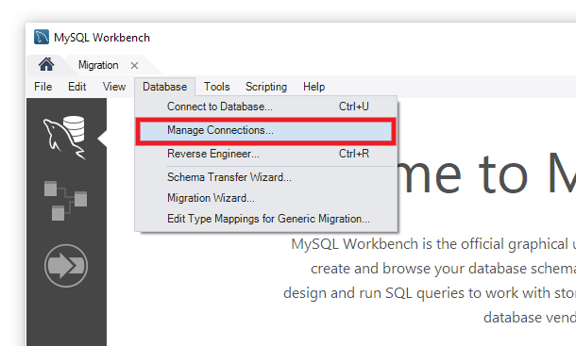Viewport: 576px width, 346px height.
Task: Open the Home tab icon
Action: pos(46,64)
